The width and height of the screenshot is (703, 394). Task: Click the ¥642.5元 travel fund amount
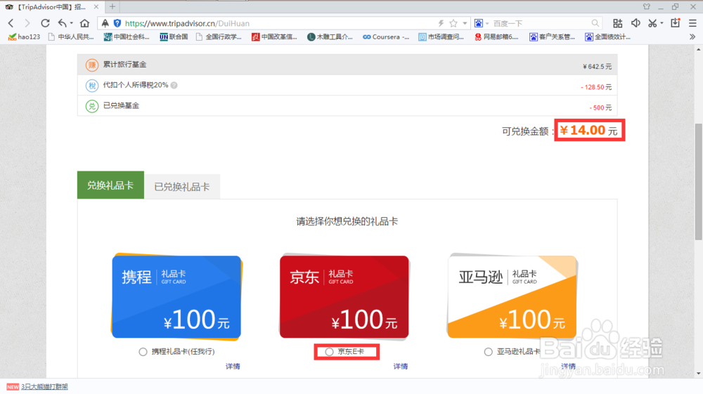click(597, 66)
